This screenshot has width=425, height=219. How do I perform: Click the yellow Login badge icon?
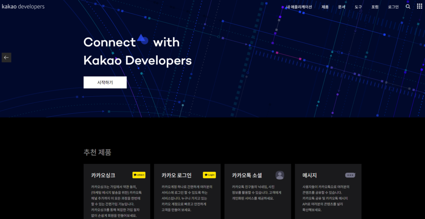[x=209, y=175]
